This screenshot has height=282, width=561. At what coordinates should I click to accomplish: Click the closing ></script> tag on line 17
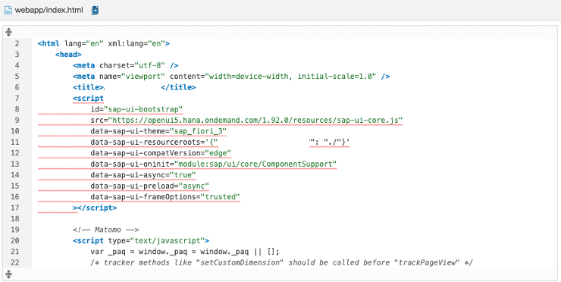[x=95, y=208]
